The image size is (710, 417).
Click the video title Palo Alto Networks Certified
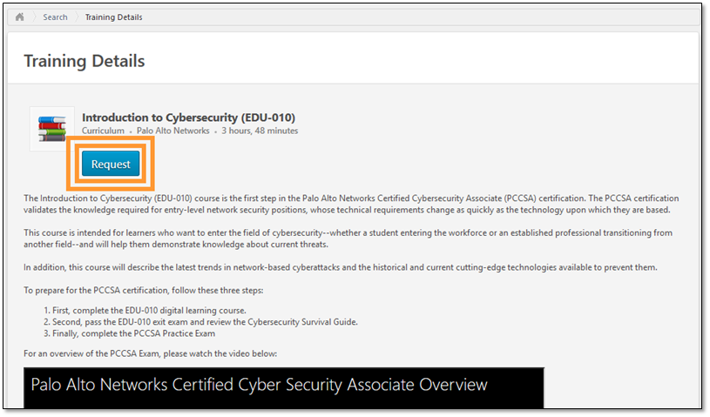pos(259,384)
